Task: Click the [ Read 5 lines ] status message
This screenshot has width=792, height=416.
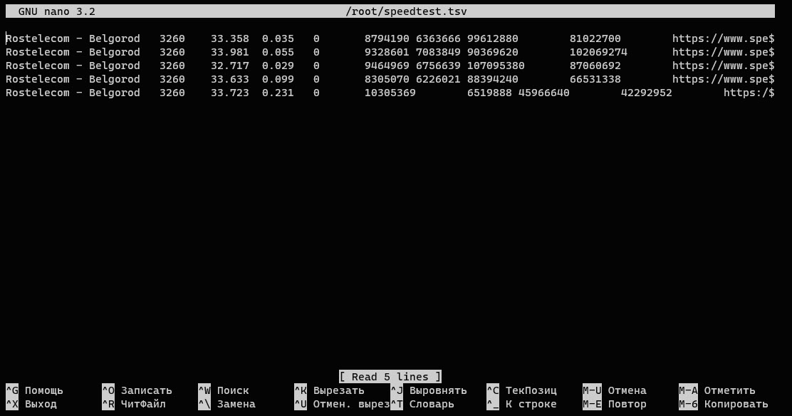Action: click(x=390, y=377)
